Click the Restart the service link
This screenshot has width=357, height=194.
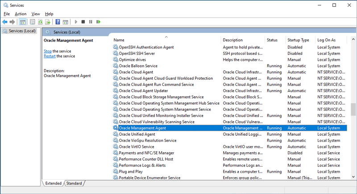50,56
